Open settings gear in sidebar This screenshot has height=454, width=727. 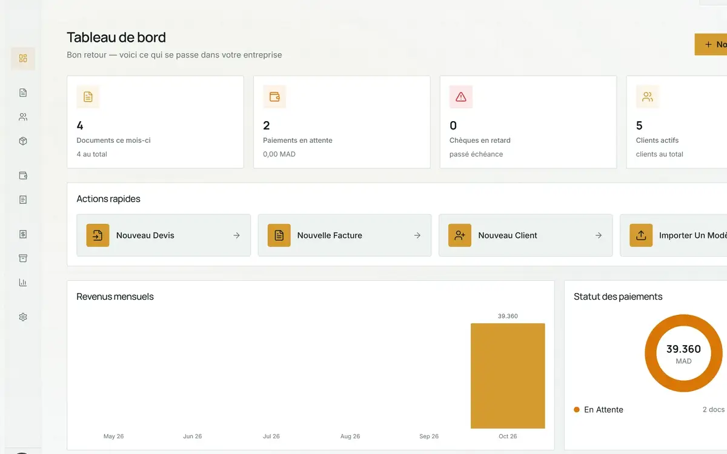[x=23, y=317]
